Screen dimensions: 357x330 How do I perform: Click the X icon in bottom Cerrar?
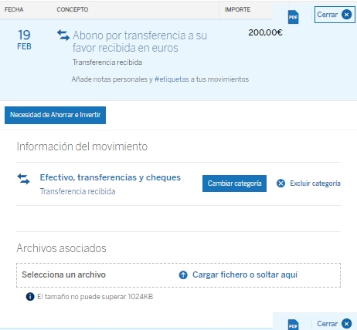pyautogui.click(x=346, y=323)
